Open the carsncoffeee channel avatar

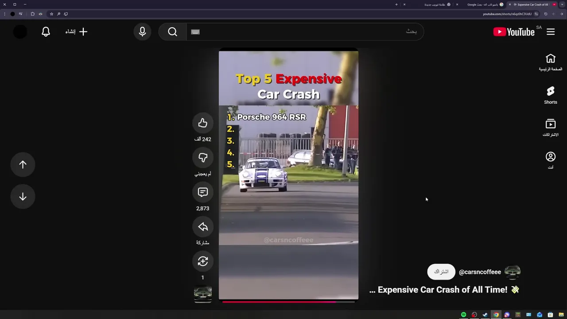[513, 272]
